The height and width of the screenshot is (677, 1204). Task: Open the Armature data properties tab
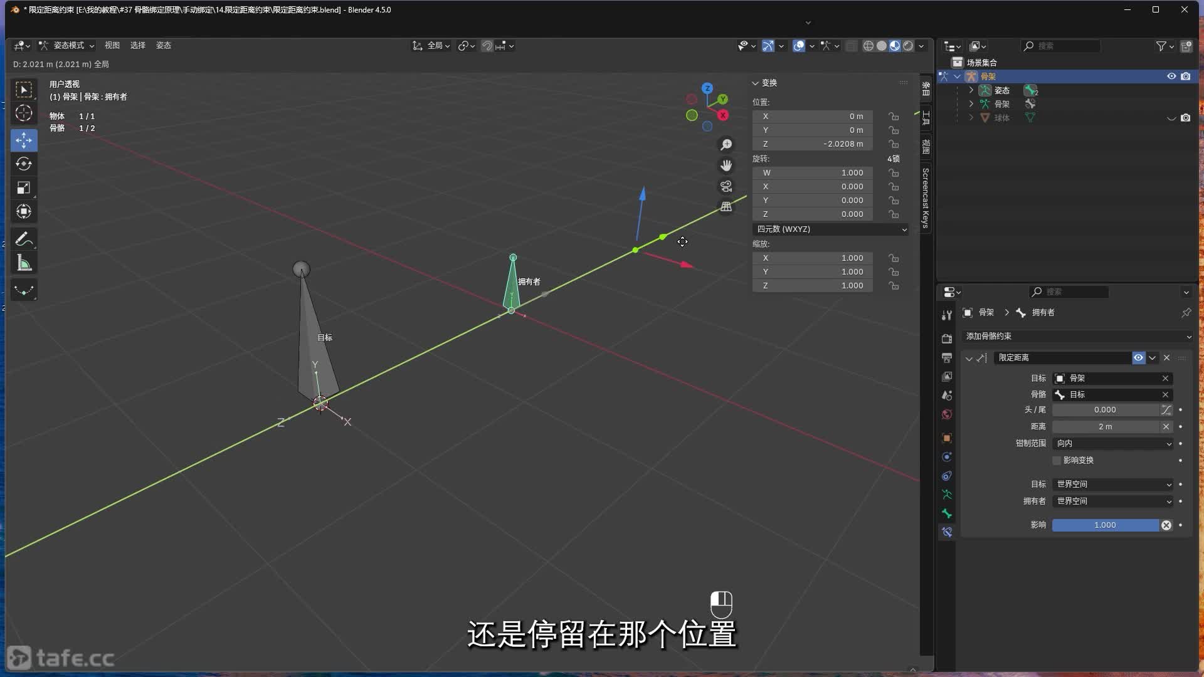click(x=947, y=495)
